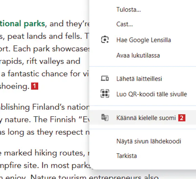Click the words 'rapids, rift valleys and'
Screen dimensions: 196x179
[40, 61]
